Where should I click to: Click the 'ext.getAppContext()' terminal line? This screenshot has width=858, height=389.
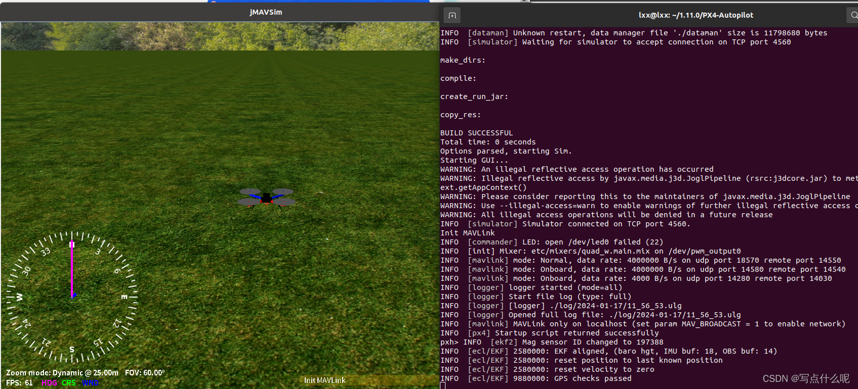(x=483, y=187)
